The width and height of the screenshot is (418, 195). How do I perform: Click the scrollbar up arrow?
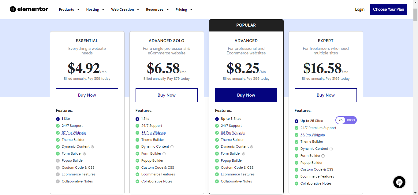click(x=415, y=2)
